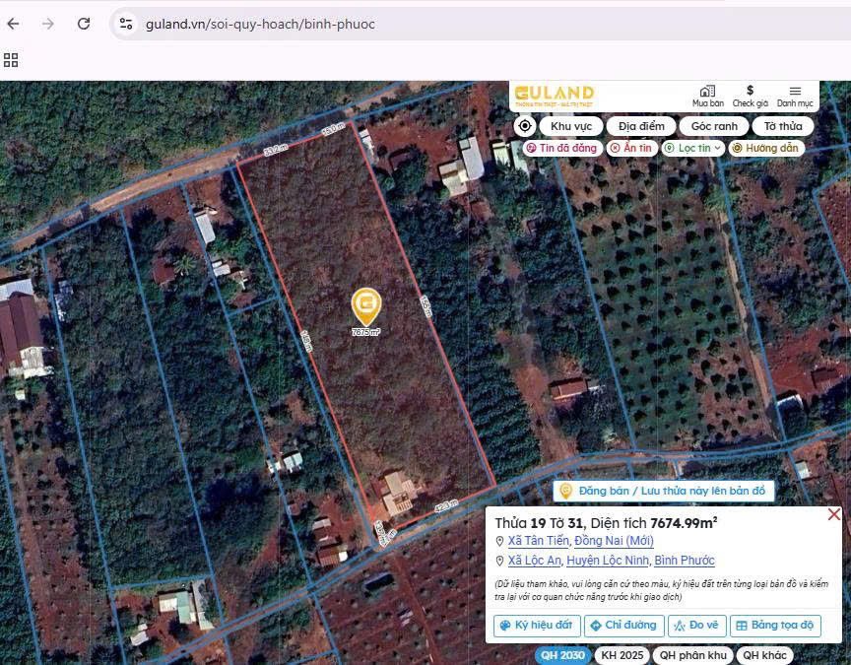Open the Khu vực selector
The image size is (851, 665).
pos(571,126)
